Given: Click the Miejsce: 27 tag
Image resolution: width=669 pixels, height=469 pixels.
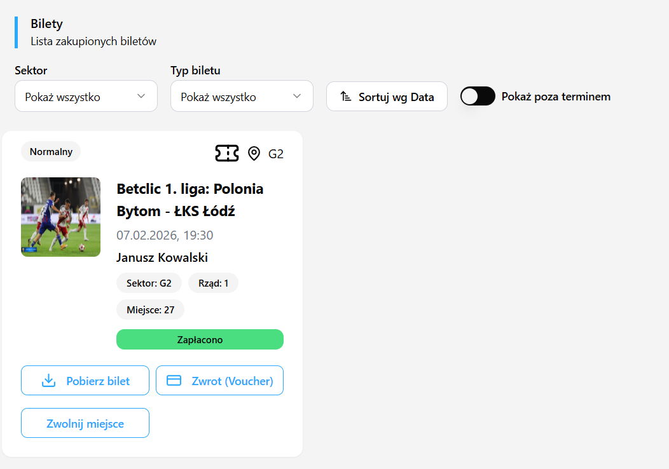Looking at the screenshot, I should point(150,309).
